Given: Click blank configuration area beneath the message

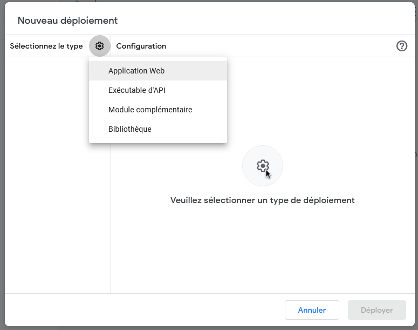Looking at the screenshot, I should pyautogui.click(x=262, y=248).
